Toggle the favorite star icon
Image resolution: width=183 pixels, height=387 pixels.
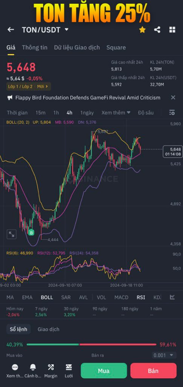[142, 30]
